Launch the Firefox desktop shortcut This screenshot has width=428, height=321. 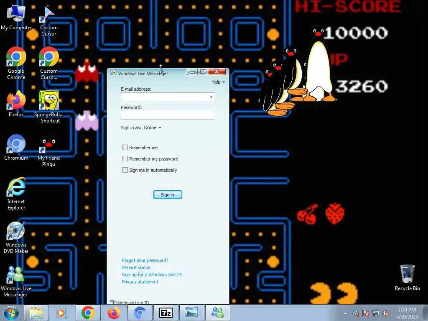click(16, 104)
